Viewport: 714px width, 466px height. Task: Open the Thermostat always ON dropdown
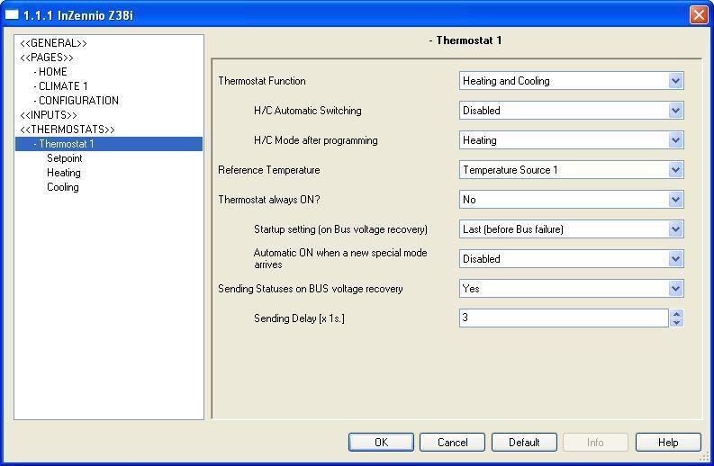[571, 200]
